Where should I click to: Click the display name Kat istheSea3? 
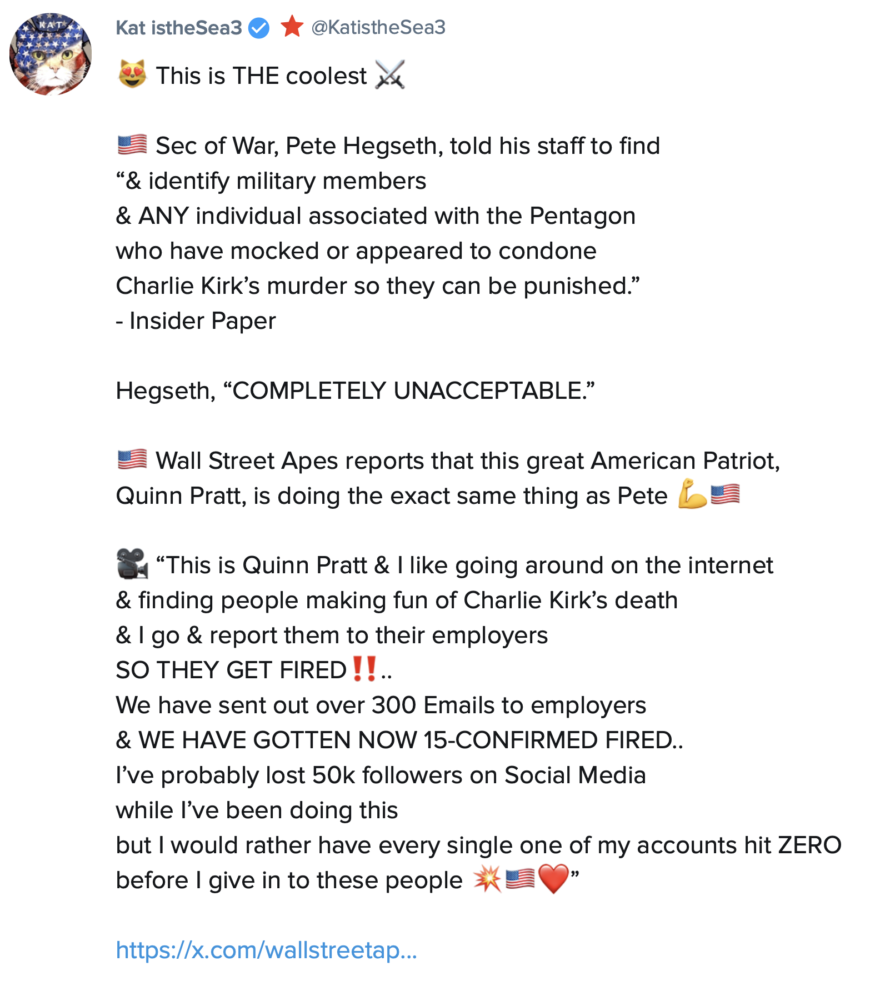point(179,27)
